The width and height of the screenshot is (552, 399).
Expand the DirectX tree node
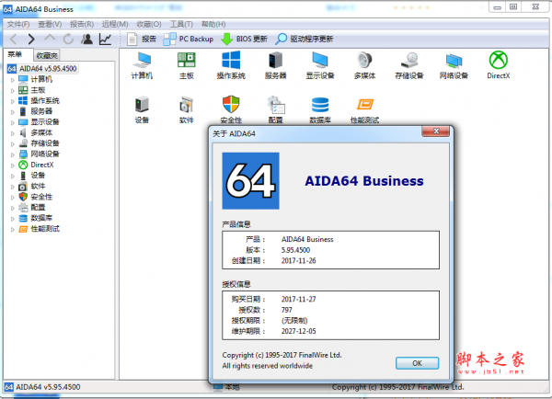[12, 165]
